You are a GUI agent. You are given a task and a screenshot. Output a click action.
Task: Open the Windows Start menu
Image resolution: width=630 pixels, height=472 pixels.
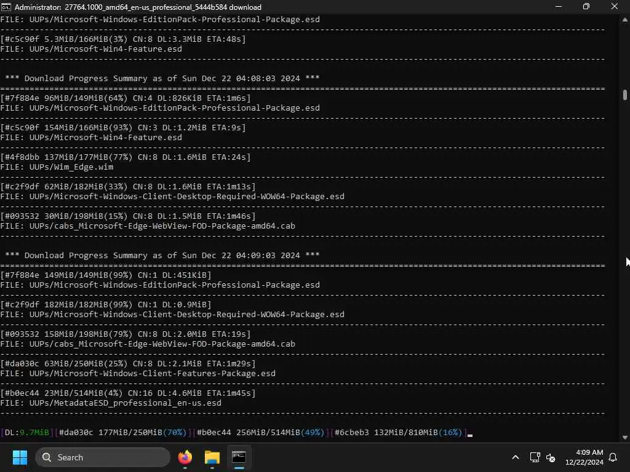tap(20, 457)
